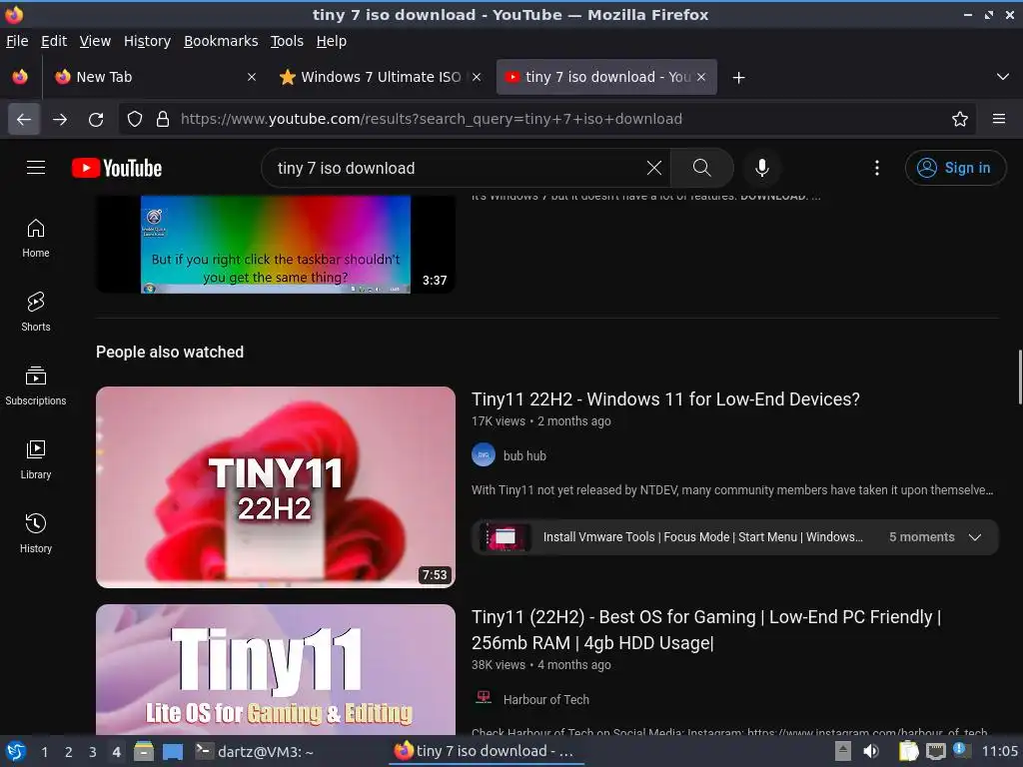Open Home in the YouTube sidebar
Image resolution: width=1023 pixels, height=767 pixels.
pos(36,239)
